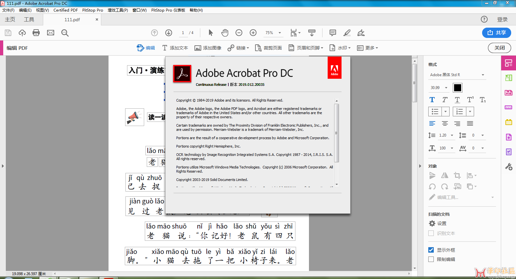
Task: Click the black text color swatch
Action: click(458, 88)
